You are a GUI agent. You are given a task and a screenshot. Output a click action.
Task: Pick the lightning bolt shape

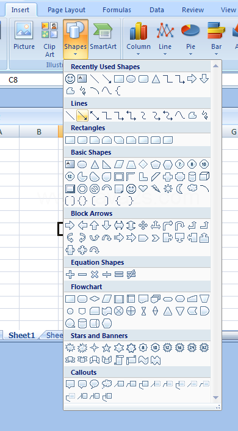(x=156, y=189)
